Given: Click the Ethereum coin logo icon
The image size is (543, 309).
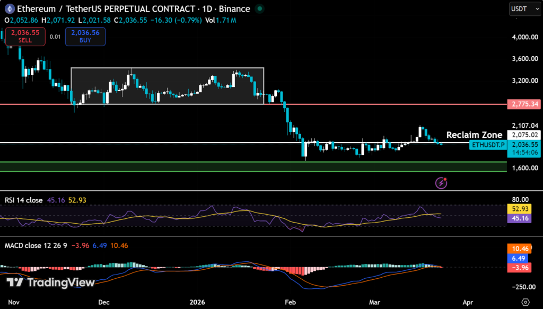Looking at the screenshot, I should (x=9, y=8).
